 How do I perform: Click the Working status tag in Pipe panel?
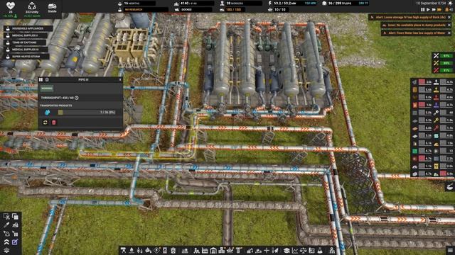47,89
